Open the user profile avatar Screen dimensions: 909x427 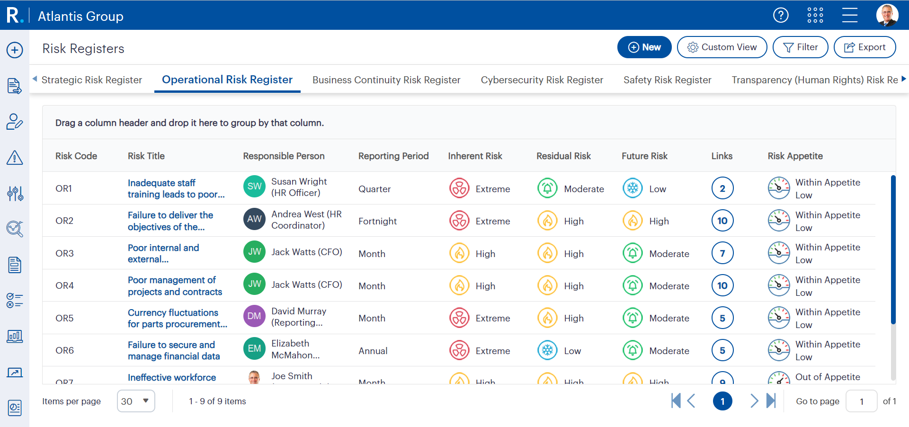coord(887,15)
